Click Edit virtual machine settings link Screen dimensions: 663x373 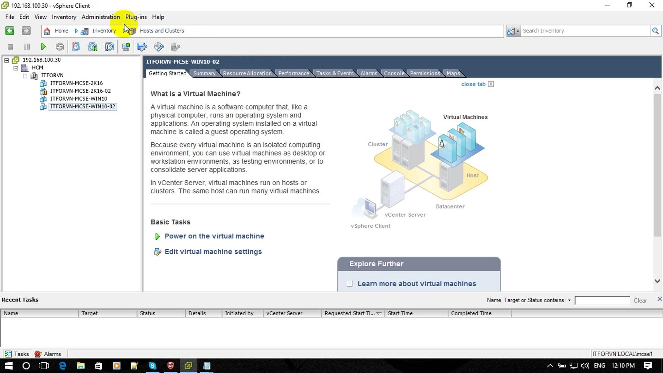213,252
